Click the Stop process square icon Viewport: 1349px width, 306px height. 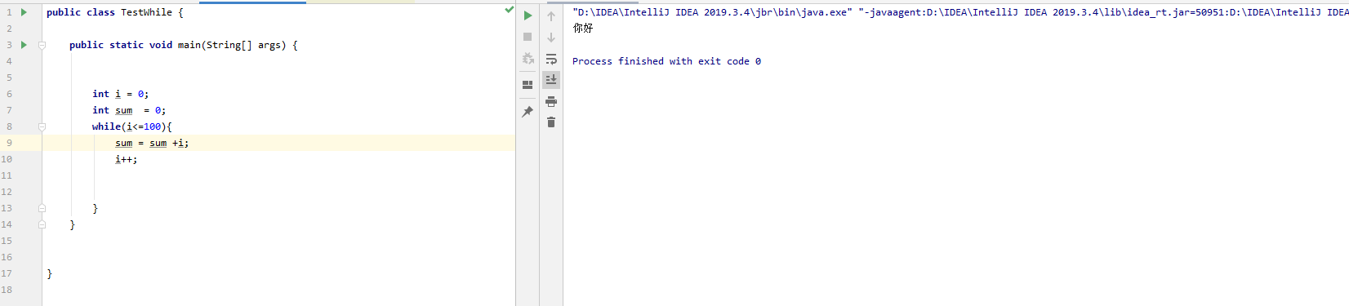point(528,37)
